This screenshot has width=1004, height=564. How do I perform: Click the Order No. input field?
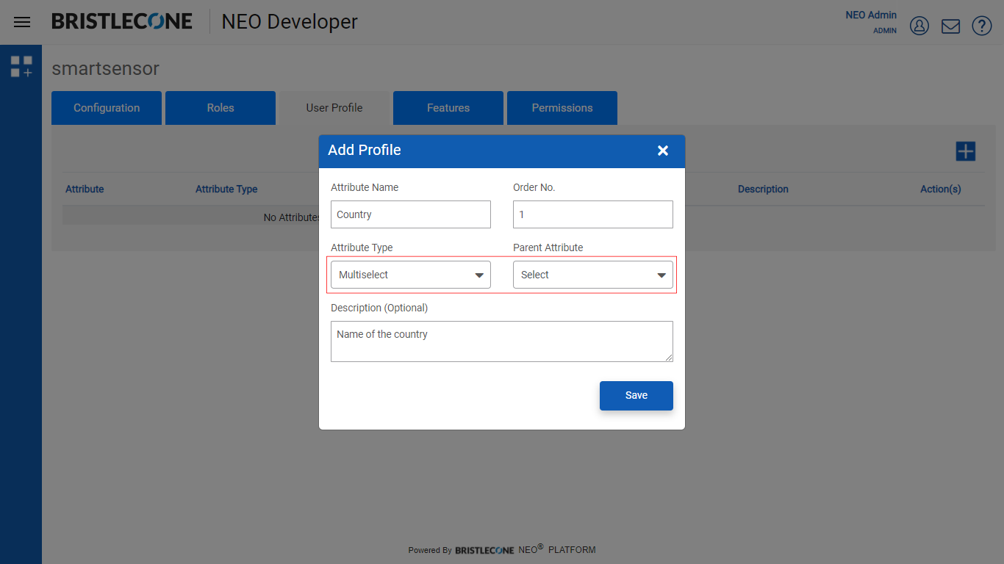click(x=593, y=214)
